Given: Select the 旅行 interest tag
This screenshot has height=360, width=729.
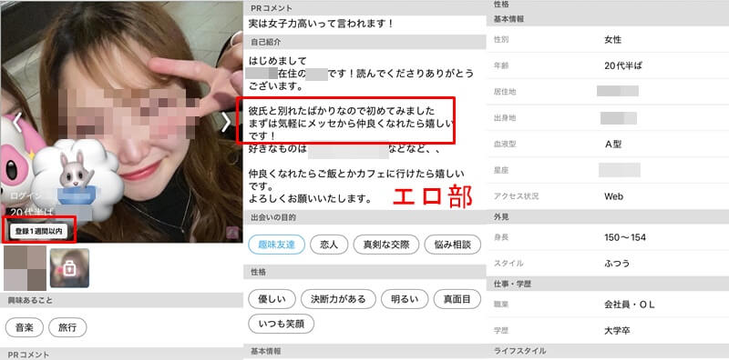Looking at the screenshot, I should click(67, 327).
